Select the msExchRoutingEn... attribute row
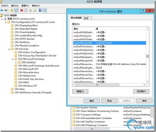Image resolution: width=156 pixels, height=132 pixels. (110, 68)
